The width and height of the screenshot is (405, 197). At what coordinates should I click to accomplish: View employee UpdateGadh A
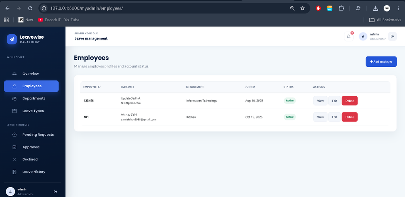tap(320, 101)
